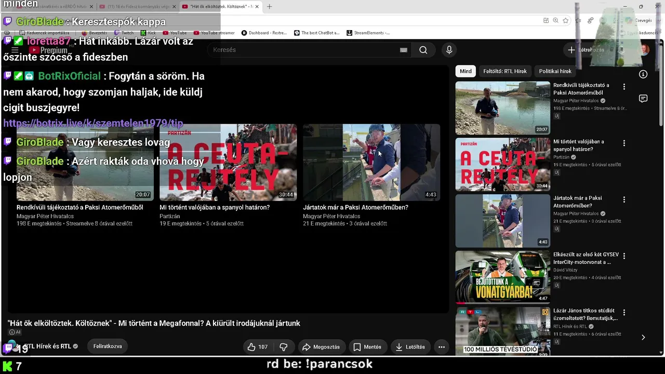This screenshot has height=374, width=665.
Task: Switch to the first browser tab
Action: (x=55, y=7)
